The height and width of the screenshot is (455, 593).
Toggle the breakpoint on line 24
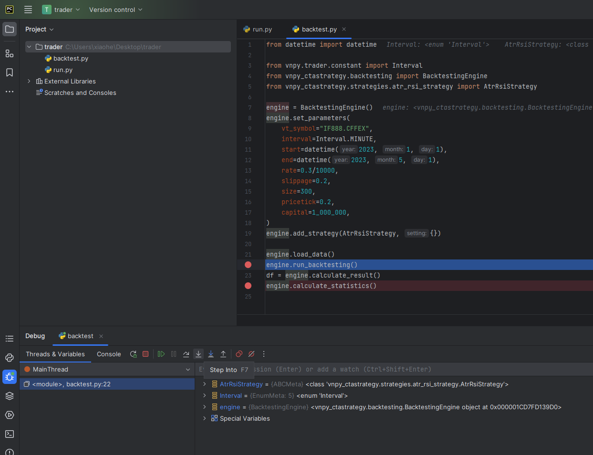(x=248, y=286)
